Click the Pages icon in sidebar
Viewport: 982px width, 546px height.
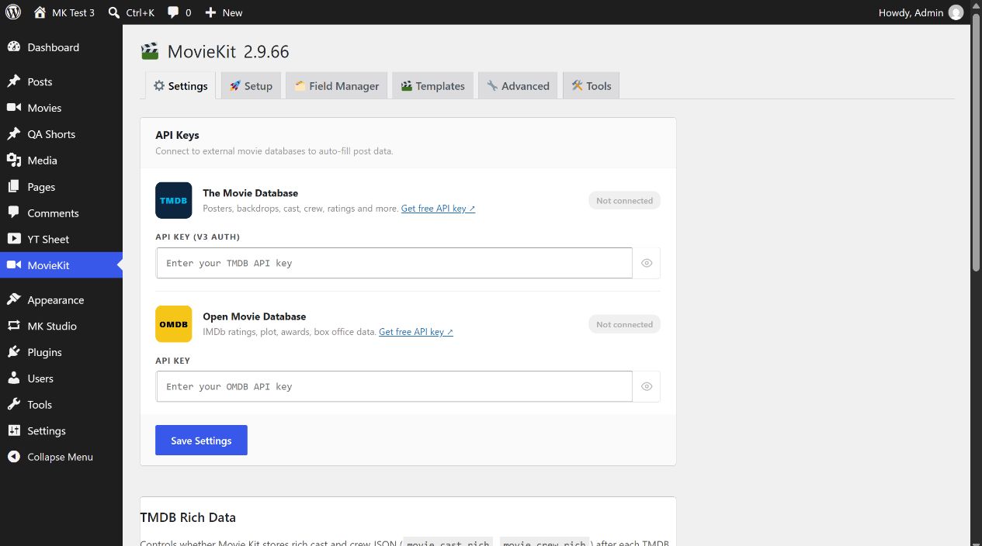coord(14,187)
